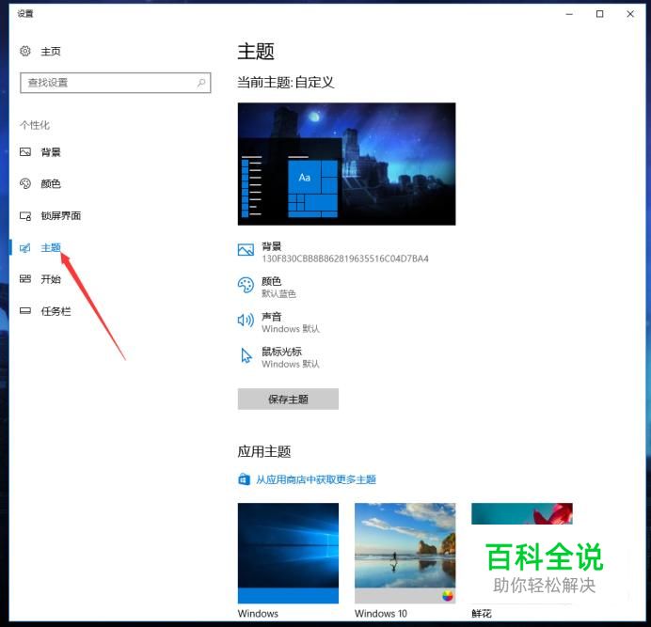
Task: Click the 任务栏 sidebar icon
Action: pyautogui.click(x=25, y=310)
